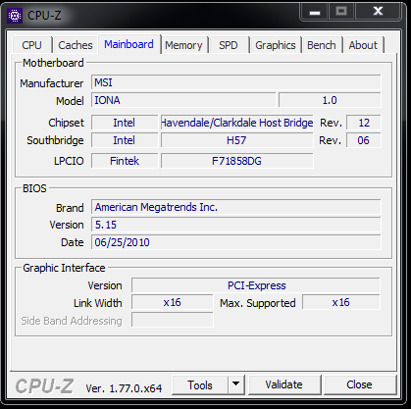The width and height of the screenshot is (411, 409).
Task: Switch to the Graphics tab
Action: click(x=276, y=45)
